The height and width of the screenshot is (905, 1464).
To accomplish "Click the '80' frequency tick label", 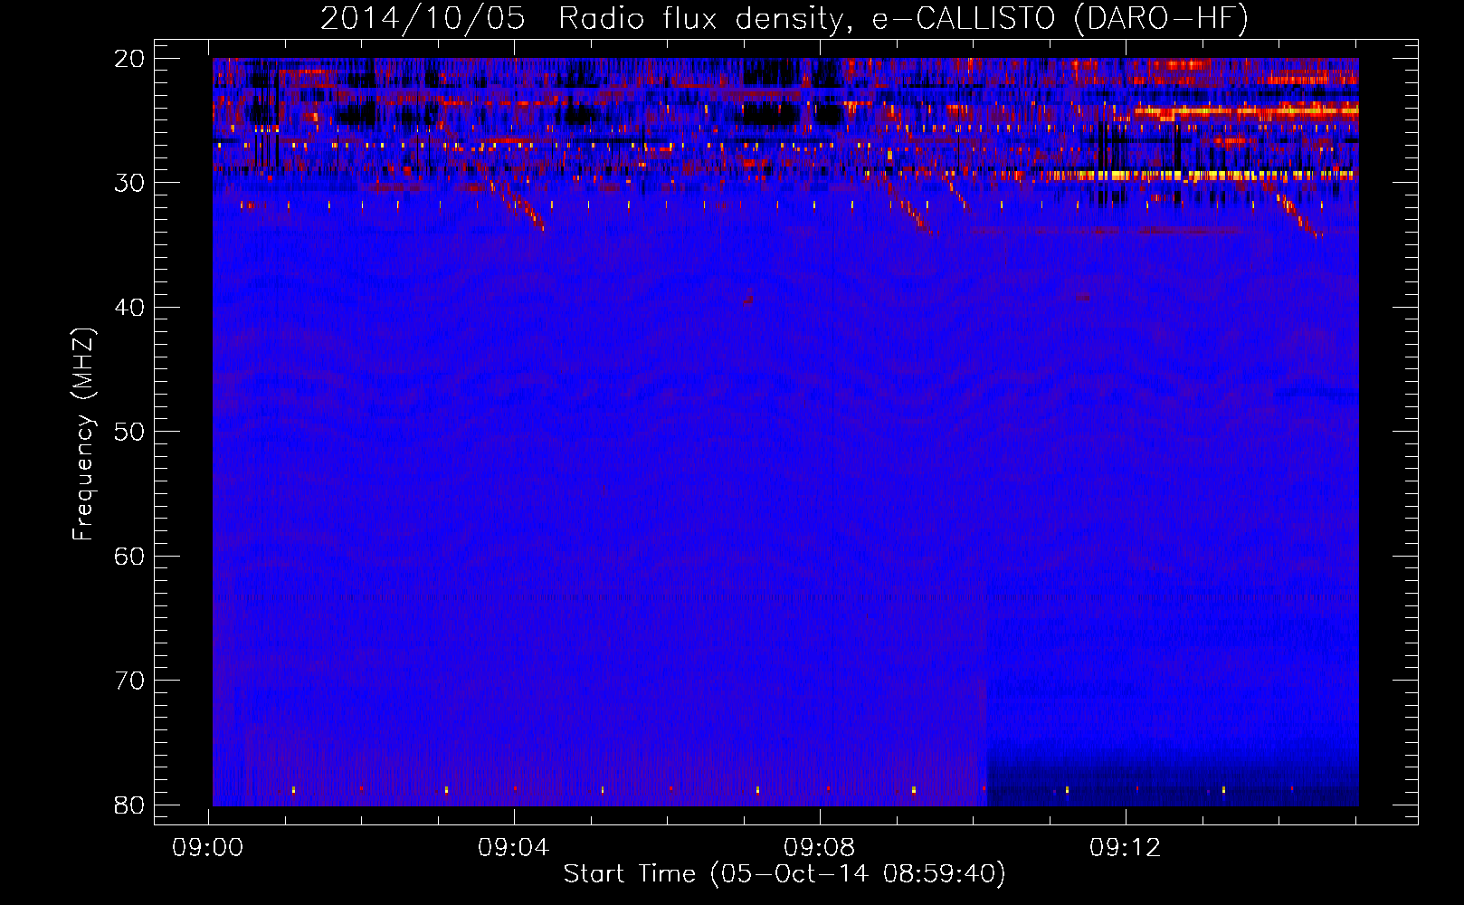I will (x=130, y=805).
